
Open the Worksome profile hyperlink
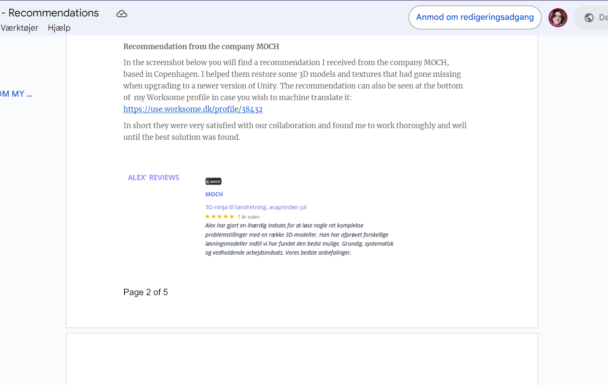click(x=193, y=109)
